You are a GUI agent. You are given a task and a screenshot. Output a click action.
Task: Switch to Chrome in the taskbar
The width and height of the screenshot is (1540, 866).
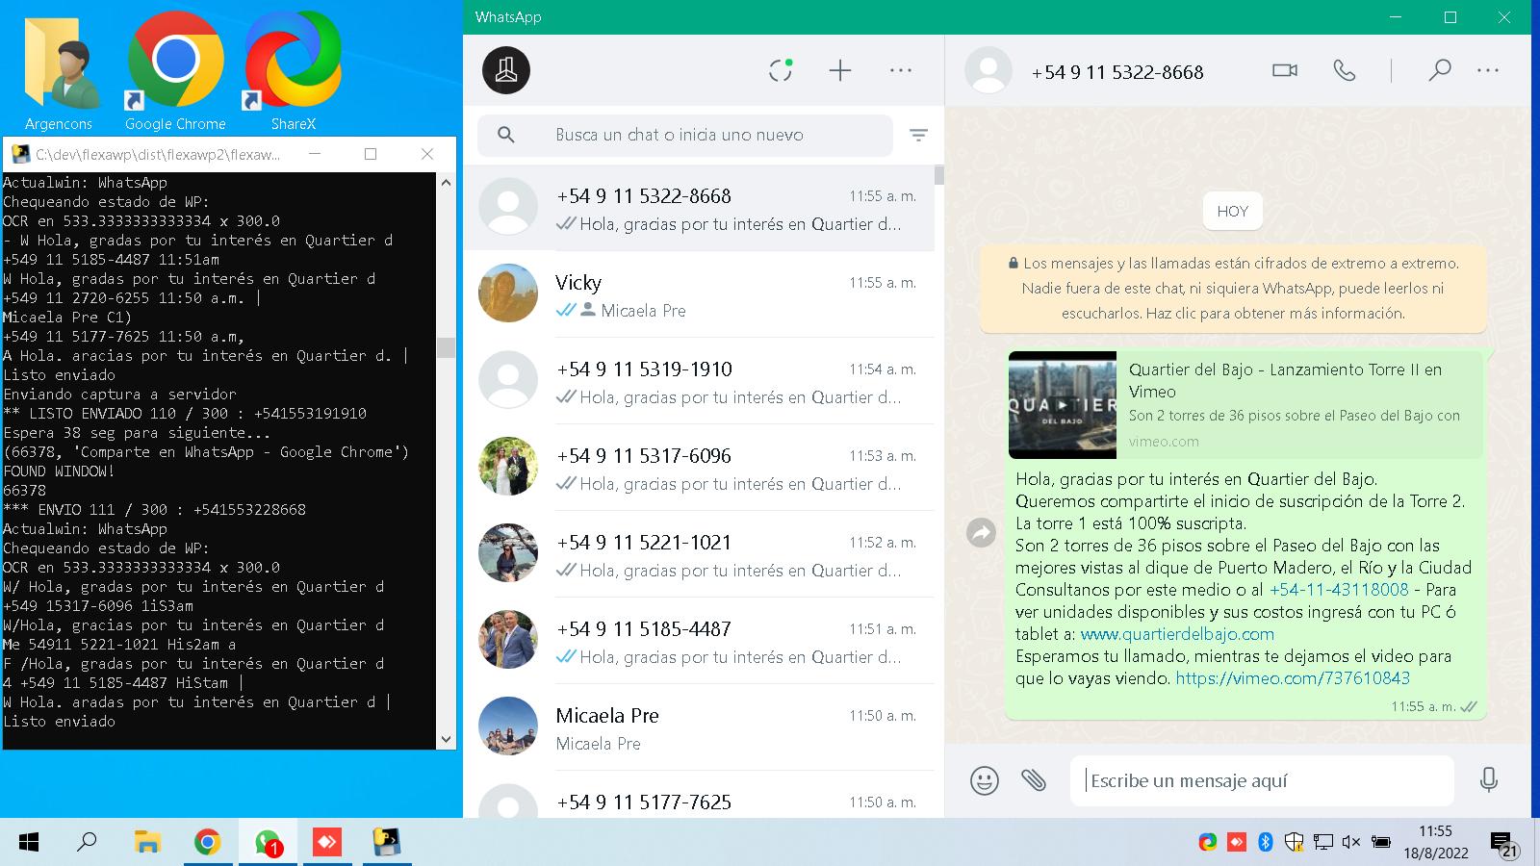(x=207, y=843)
